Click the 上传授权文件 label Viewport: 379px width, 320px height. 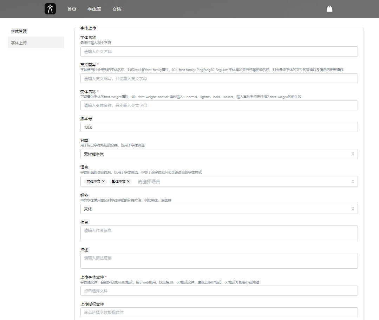click(92, 304)
